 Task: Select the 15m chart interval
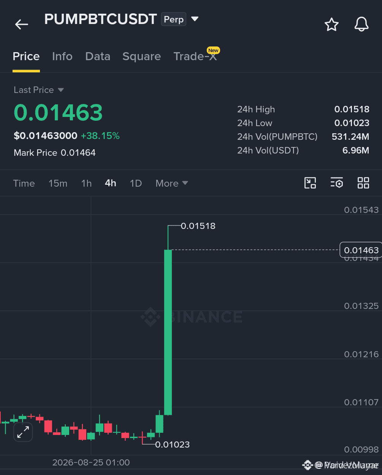coord(58,183)
